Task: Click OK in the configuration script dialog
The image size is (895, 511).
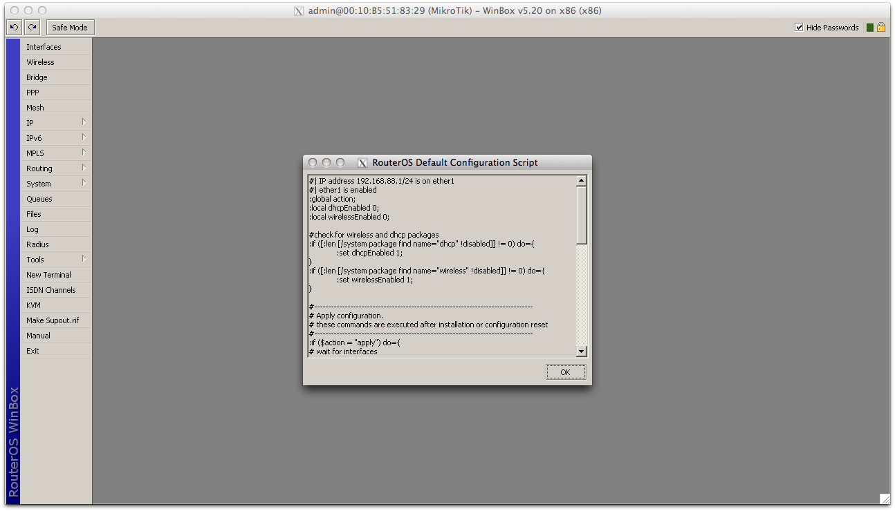Action: point(565,372)
